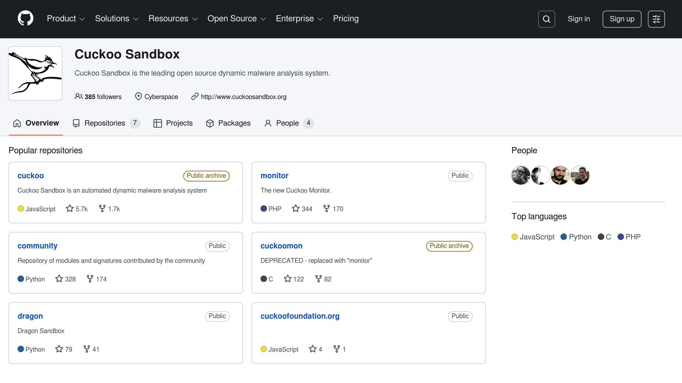Click star icon on dragon repository
The image size is (682, 383).
click(59, 349)
